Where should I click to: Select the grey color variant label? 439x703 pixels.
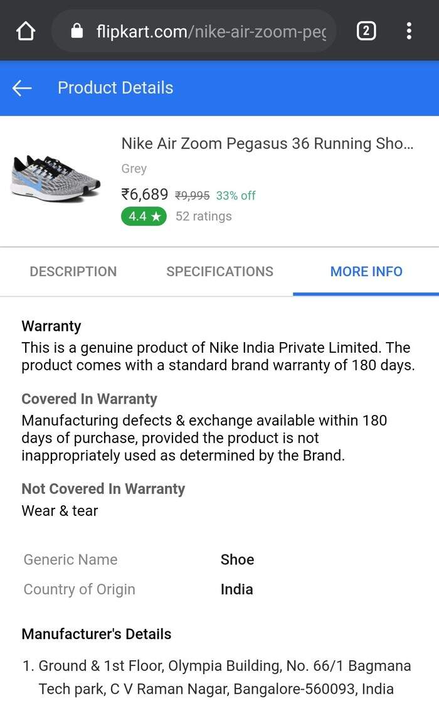tap(133, 168)
